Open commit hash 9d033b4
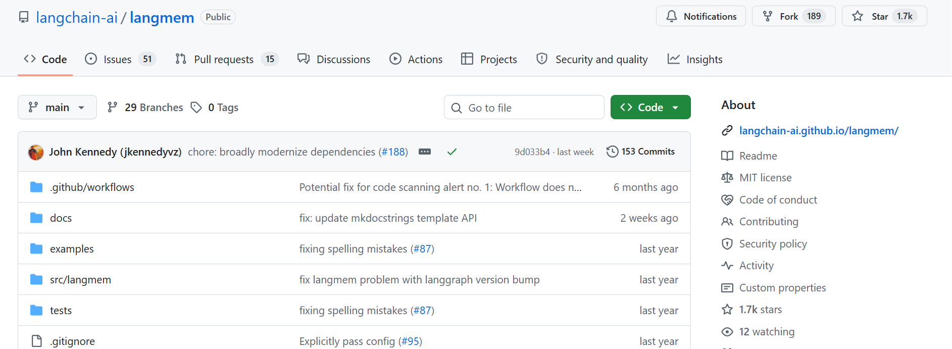The height and width of the screenshot is (349, 952). click(532, 152)
